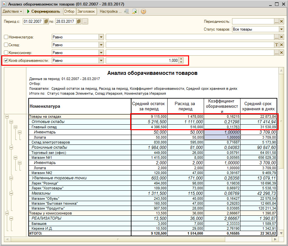Open calendar for period end date
The image size is (288, 246).
(78, 21)
